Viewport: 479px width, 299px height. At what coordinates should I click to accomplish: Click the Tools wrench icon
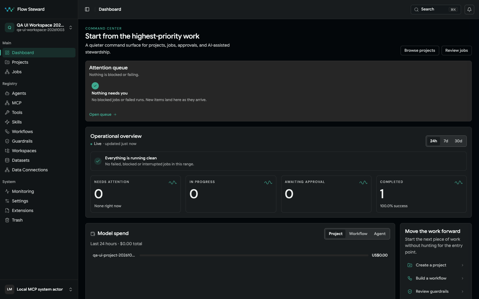[x=7, y=112]
